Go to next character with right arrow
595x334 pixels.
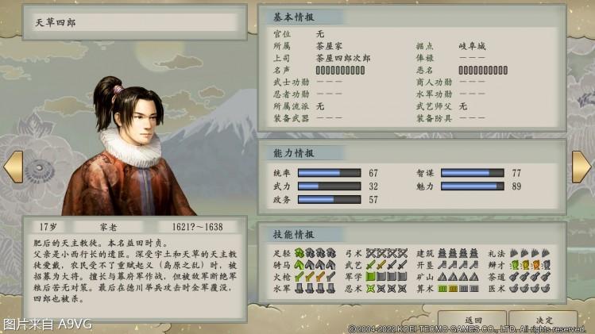(581, 167)
